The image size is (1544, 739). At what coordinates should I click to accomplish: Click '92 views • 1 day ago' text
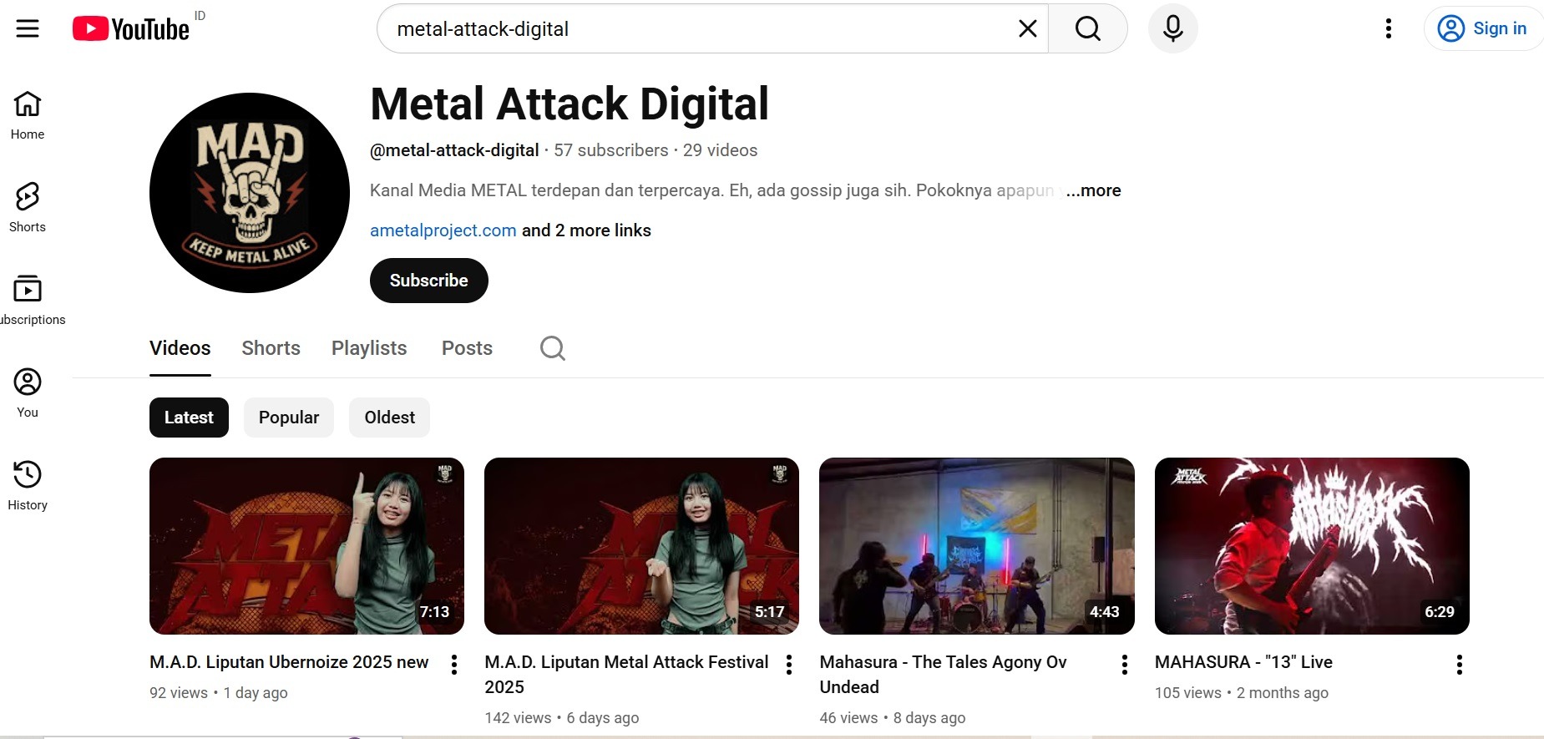(219, 693)
